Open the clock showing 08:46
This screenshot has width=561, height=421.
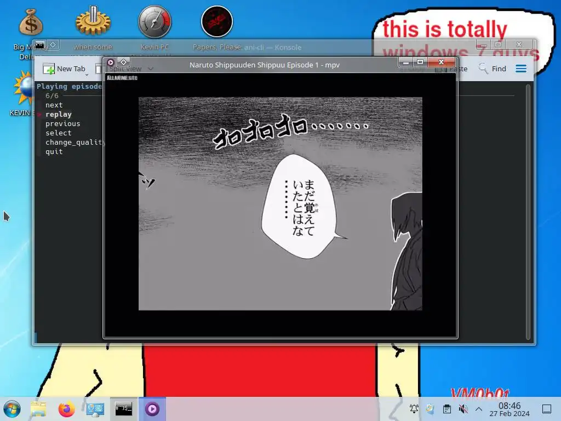(x=510, y=409)
